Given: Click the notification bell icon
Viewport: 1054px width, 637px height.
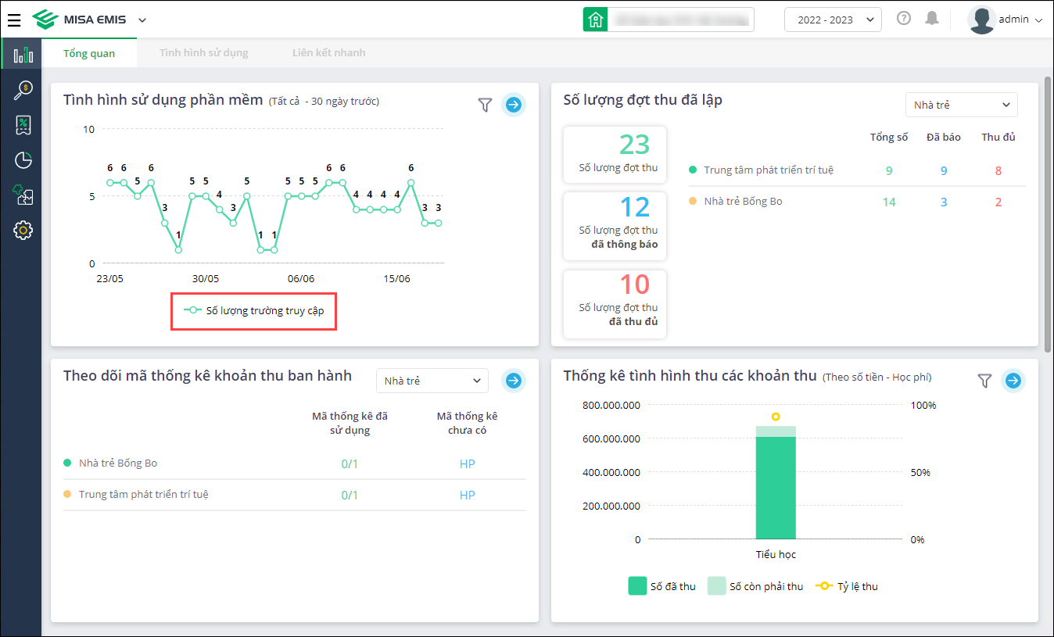Looking at the screenshot, I should click(x=931, y=19).
